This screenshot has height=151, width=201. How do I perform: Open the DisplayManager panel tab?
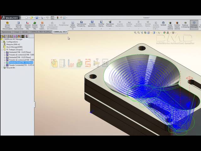coord(19,36)
